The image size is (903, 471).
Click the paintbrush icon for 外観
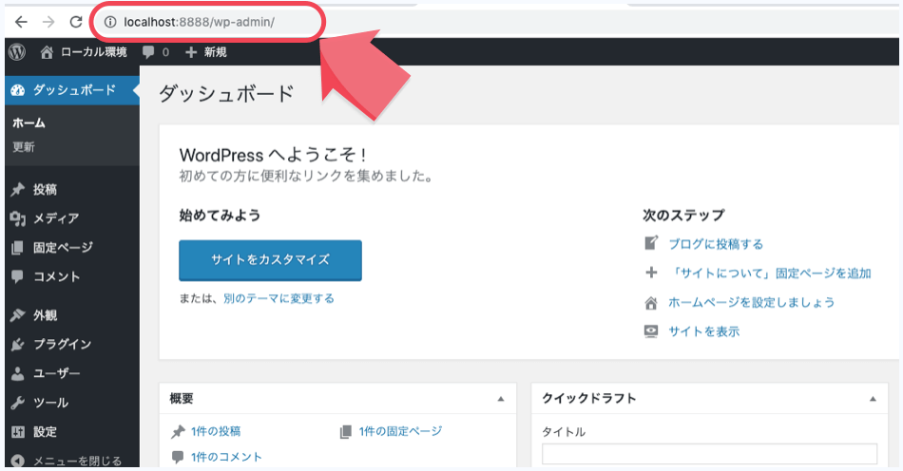tap(17, 315)
